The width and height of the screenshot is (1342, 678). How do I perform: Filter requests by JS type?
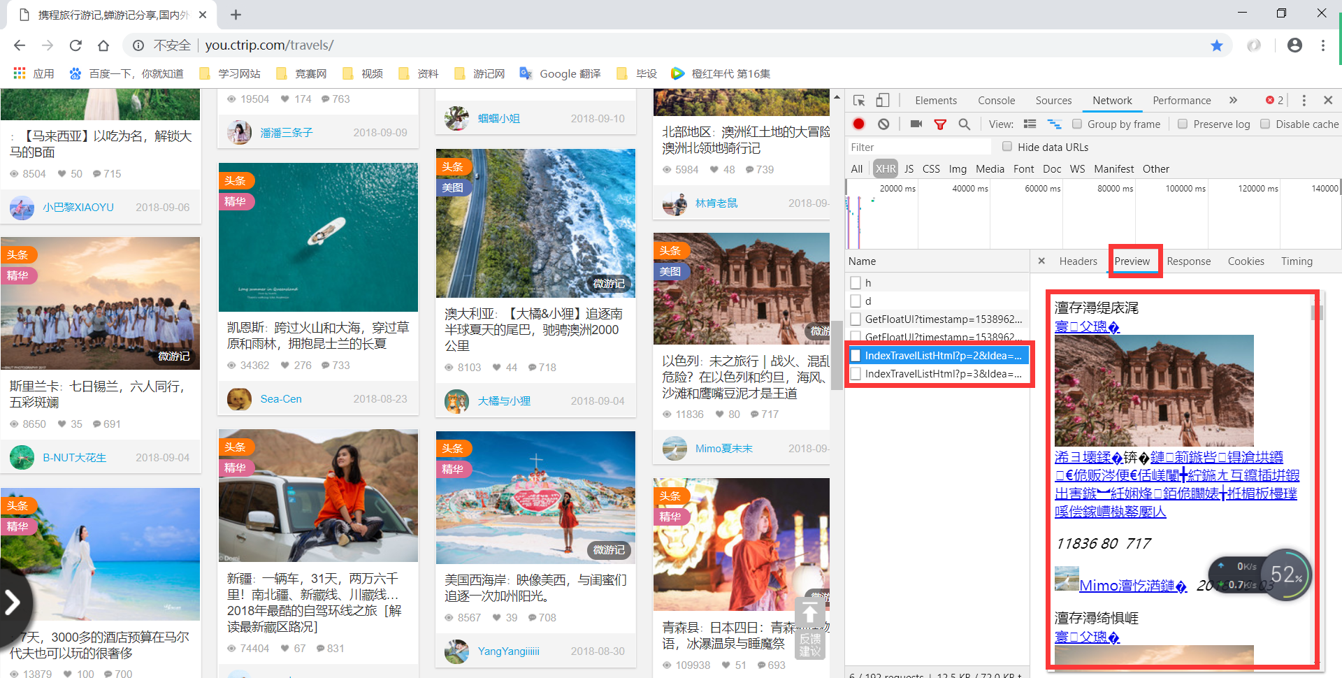click(909, 168)
